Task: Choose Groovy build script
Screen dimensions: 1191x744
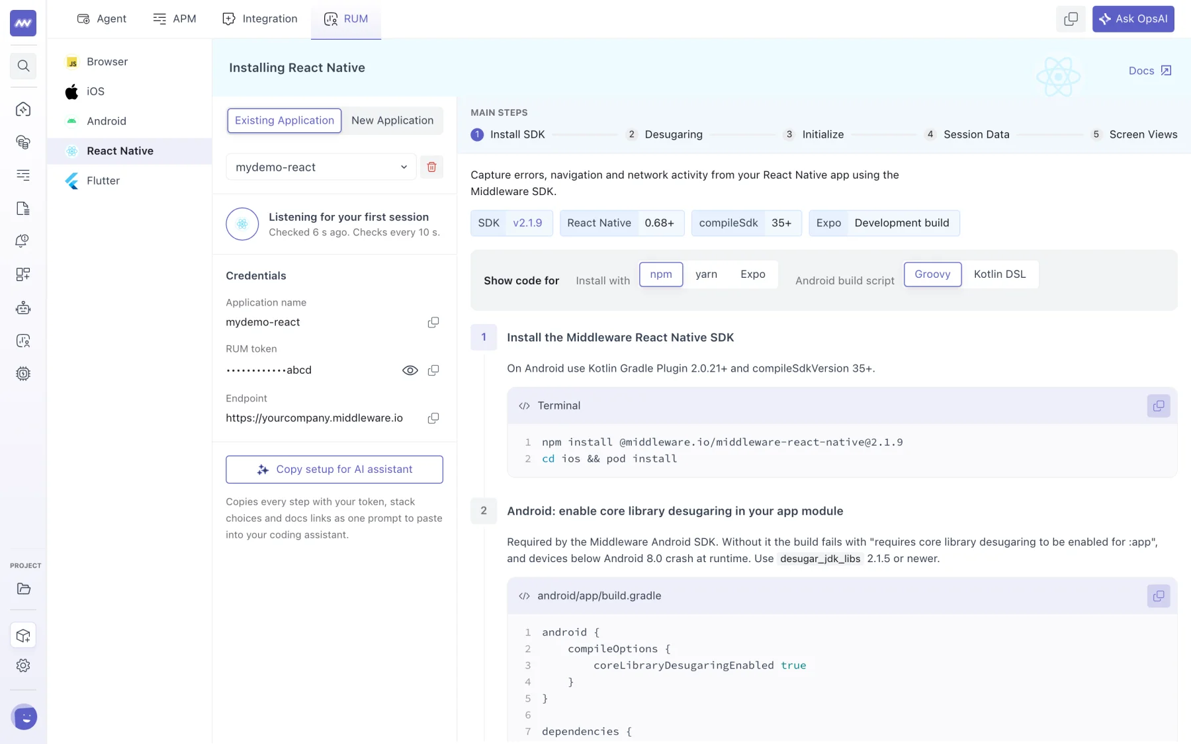Action: (932, 274)
